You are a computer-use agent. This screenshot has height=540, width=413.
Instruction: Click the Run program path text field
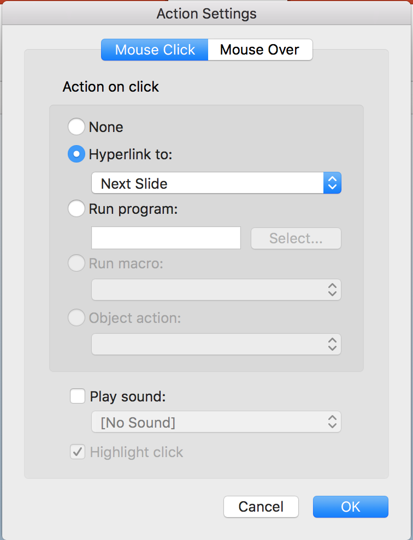tap(166, 238)
